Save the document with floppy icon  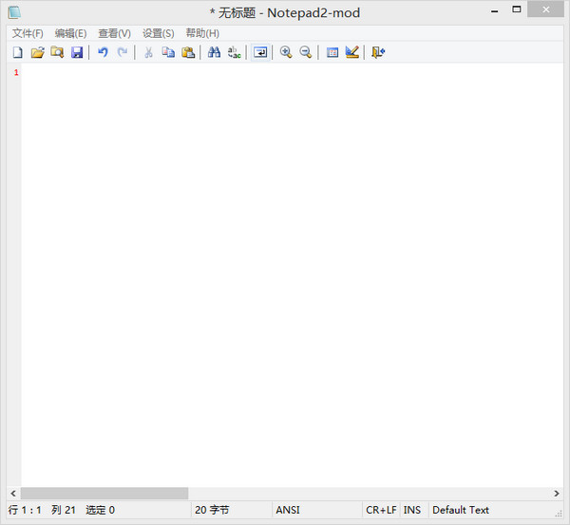pyautogui.click(x=77, y=52)
